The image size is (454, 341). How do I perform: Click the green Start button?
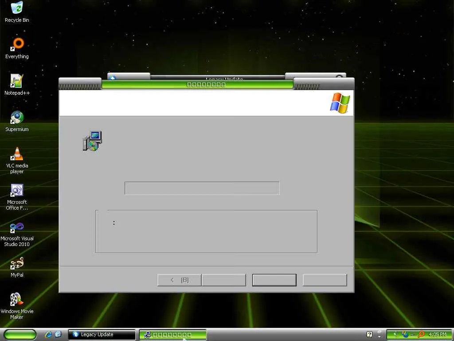click(20, 334)
